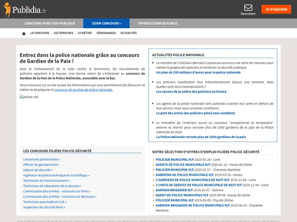The width and height of the screenshot is (297, 222).
Task: Click the Publidia.fr logo
Action: coord(25,10)
